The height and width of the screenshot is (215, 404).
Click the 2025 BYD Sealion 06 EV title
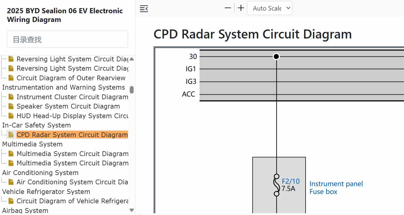click(x=65, y=15)
